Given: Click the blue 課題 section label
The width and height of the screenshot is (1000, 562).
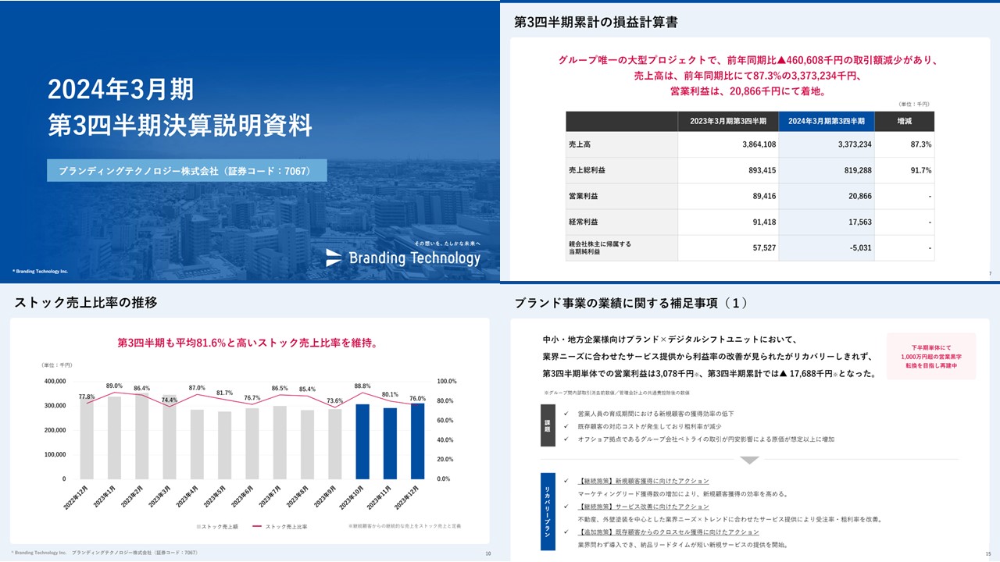Looking at the screenshot, I should (549, 426).
